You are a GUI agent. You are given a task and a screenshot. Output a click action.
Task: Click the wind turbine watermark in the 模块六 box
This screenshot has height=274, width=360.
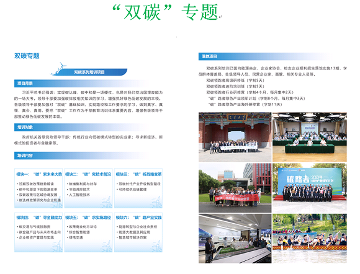click(156, 246)
